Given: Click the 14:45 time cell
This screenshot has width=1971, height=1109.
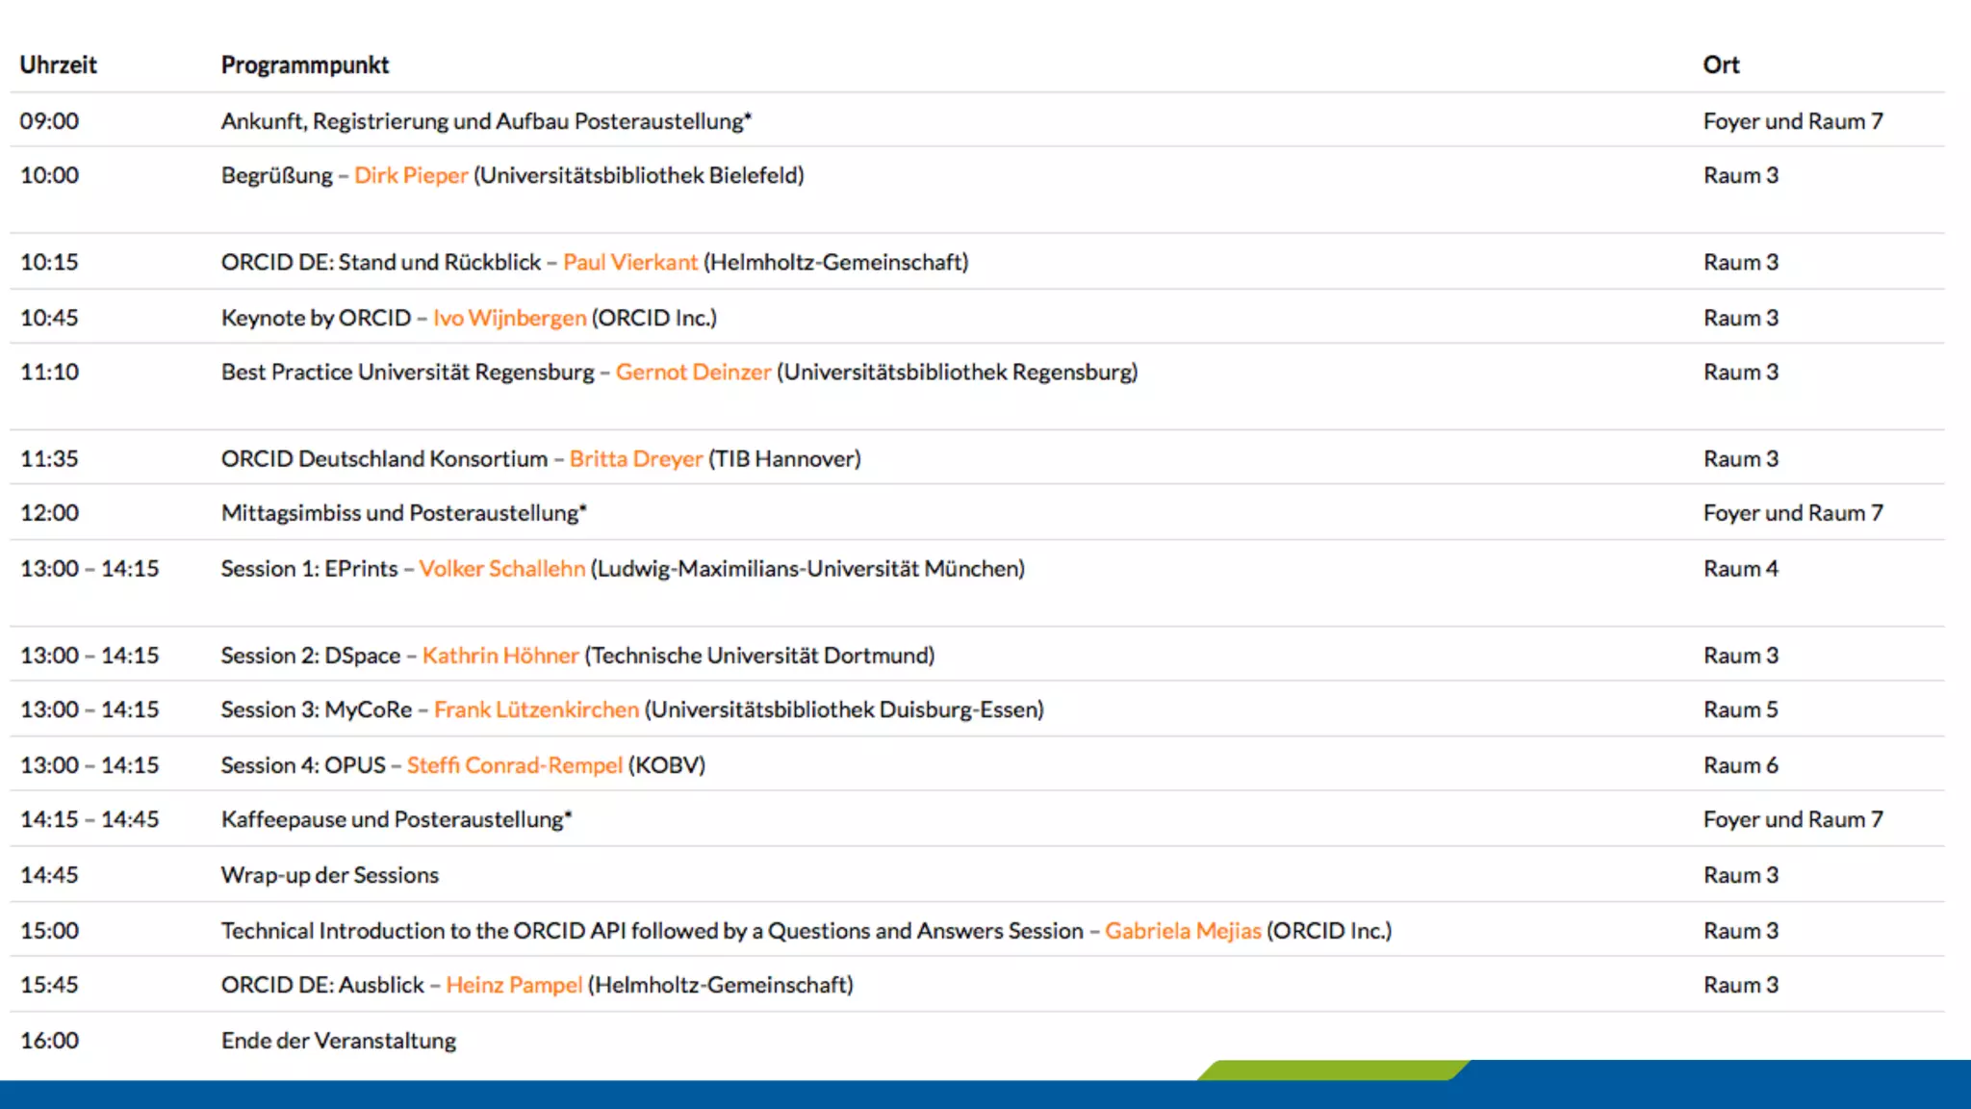Looking at the screenshot, I should click(50, 875).
